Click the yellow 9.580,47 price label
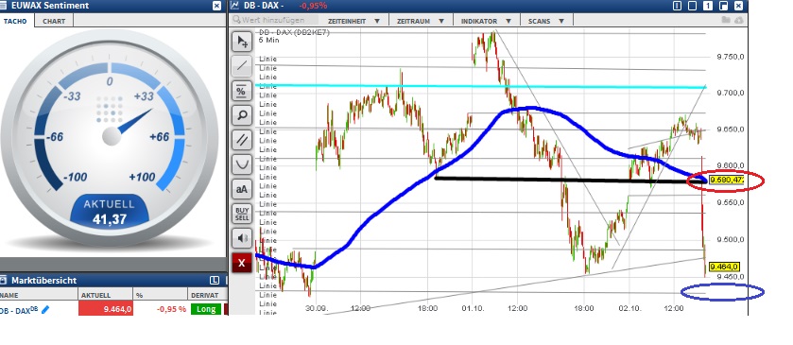This screenshot has width=793, height=345. tap(727, 181)
